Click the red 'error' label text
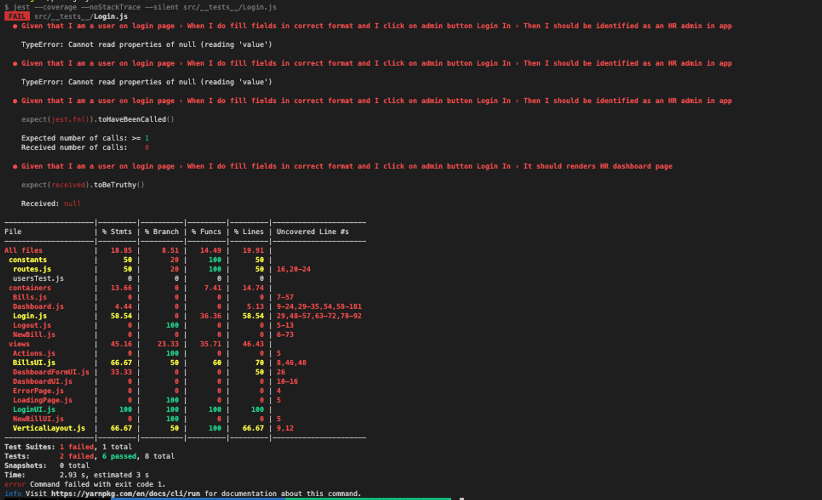Image resolution: width=822 pixels, height=500 pixels. click(x=15, y=484)
